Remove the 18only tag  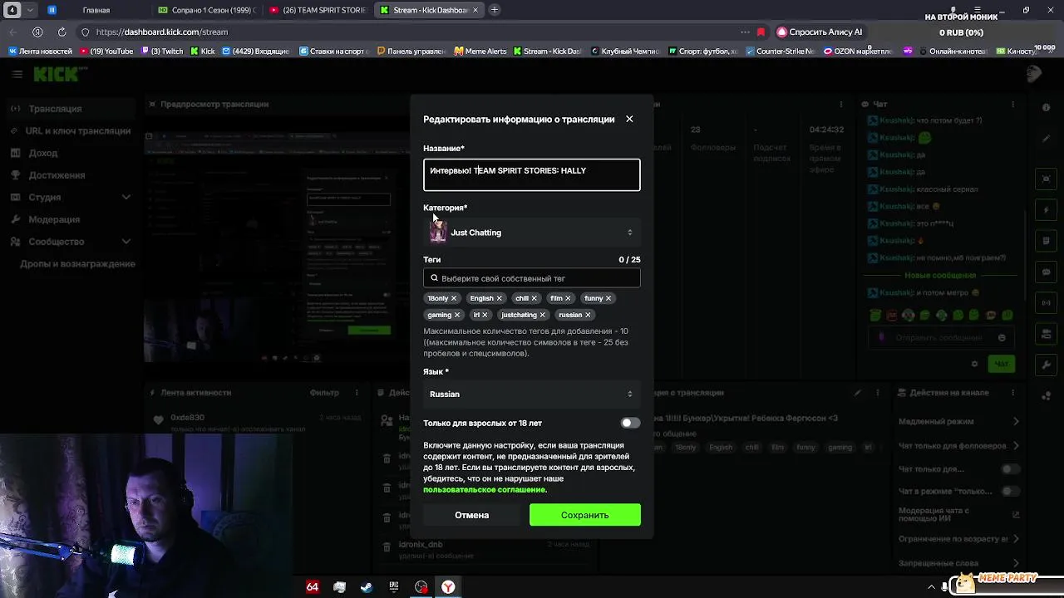click(x=454, y=298)
